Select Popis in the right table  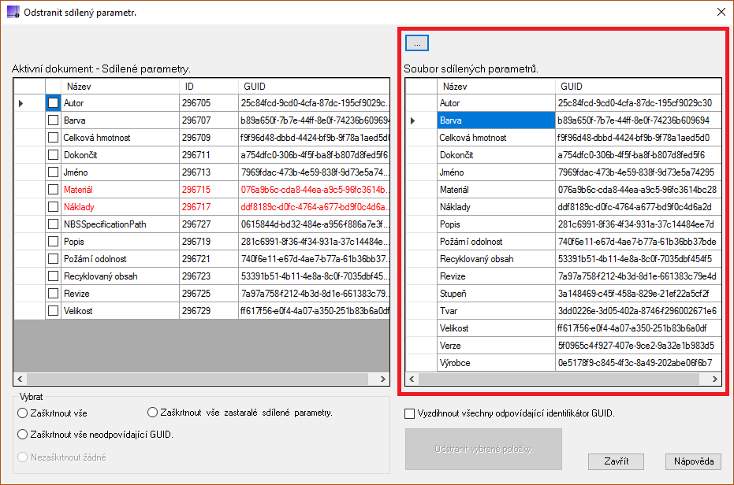(563, 224)
